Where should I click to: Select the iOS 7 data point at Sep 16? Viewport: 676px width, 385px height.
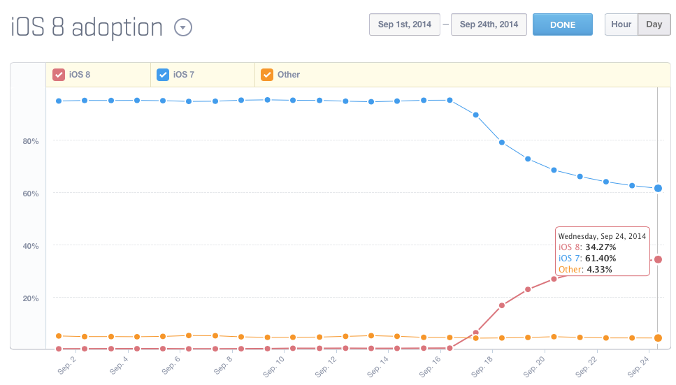[x=450, y=100]
